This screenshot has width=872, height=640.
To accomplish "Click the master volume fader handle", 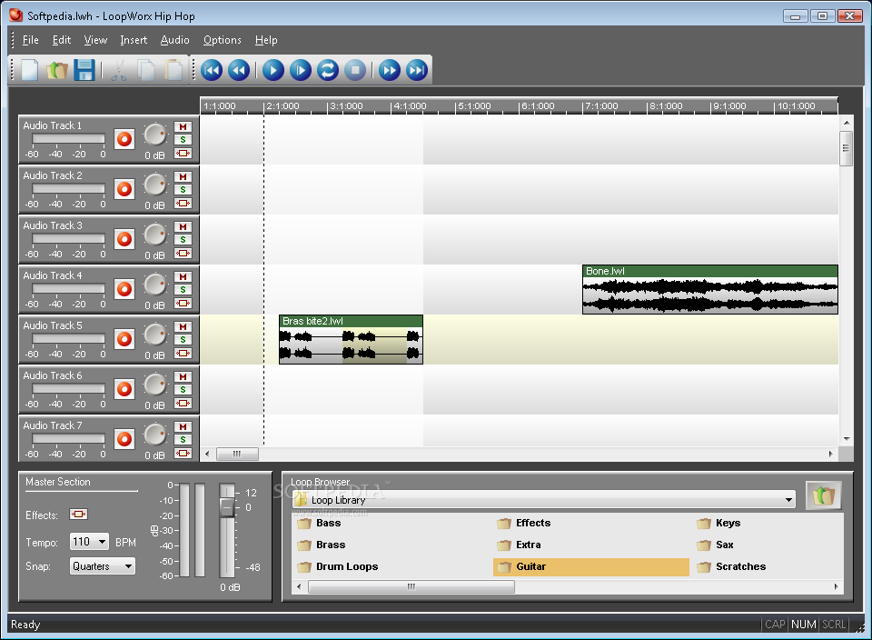I will 227,507.
